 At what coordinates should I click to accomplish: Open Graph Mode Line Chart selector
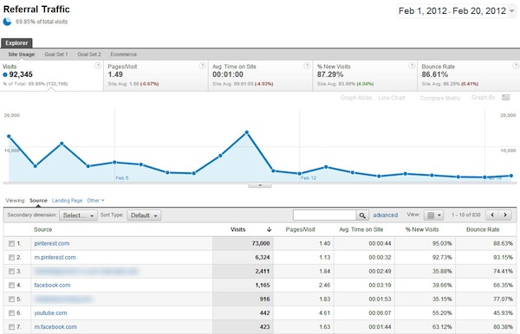pos(392,98)
